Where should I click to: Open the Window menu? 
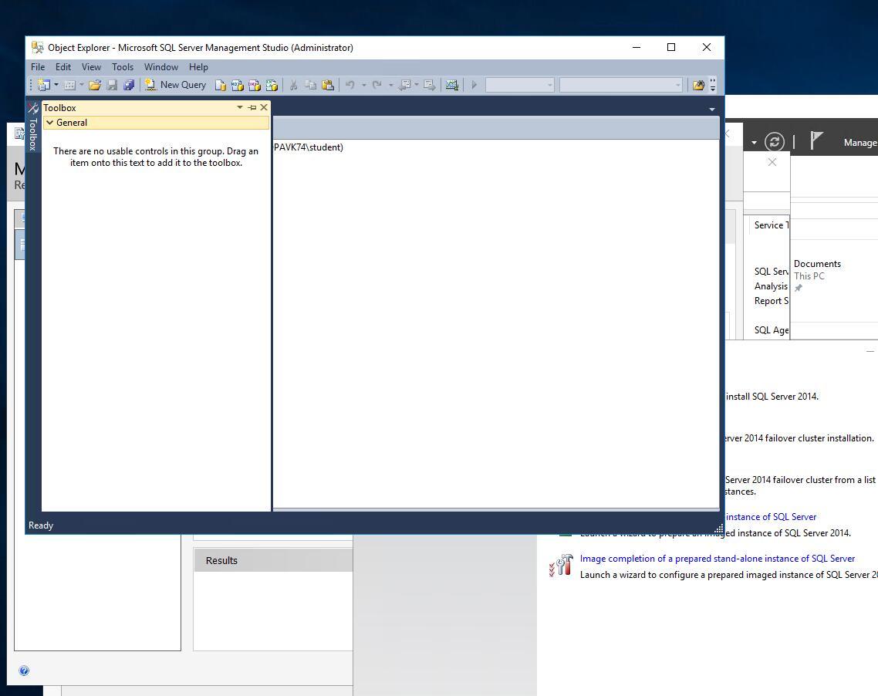pos(160,67)
